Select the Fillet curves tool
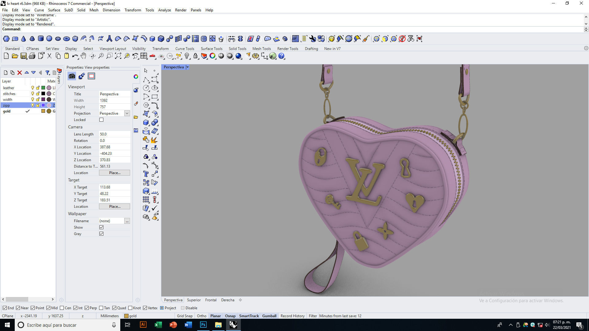The height and width of the screenshot is (331, 589). [x=155, y=105]
